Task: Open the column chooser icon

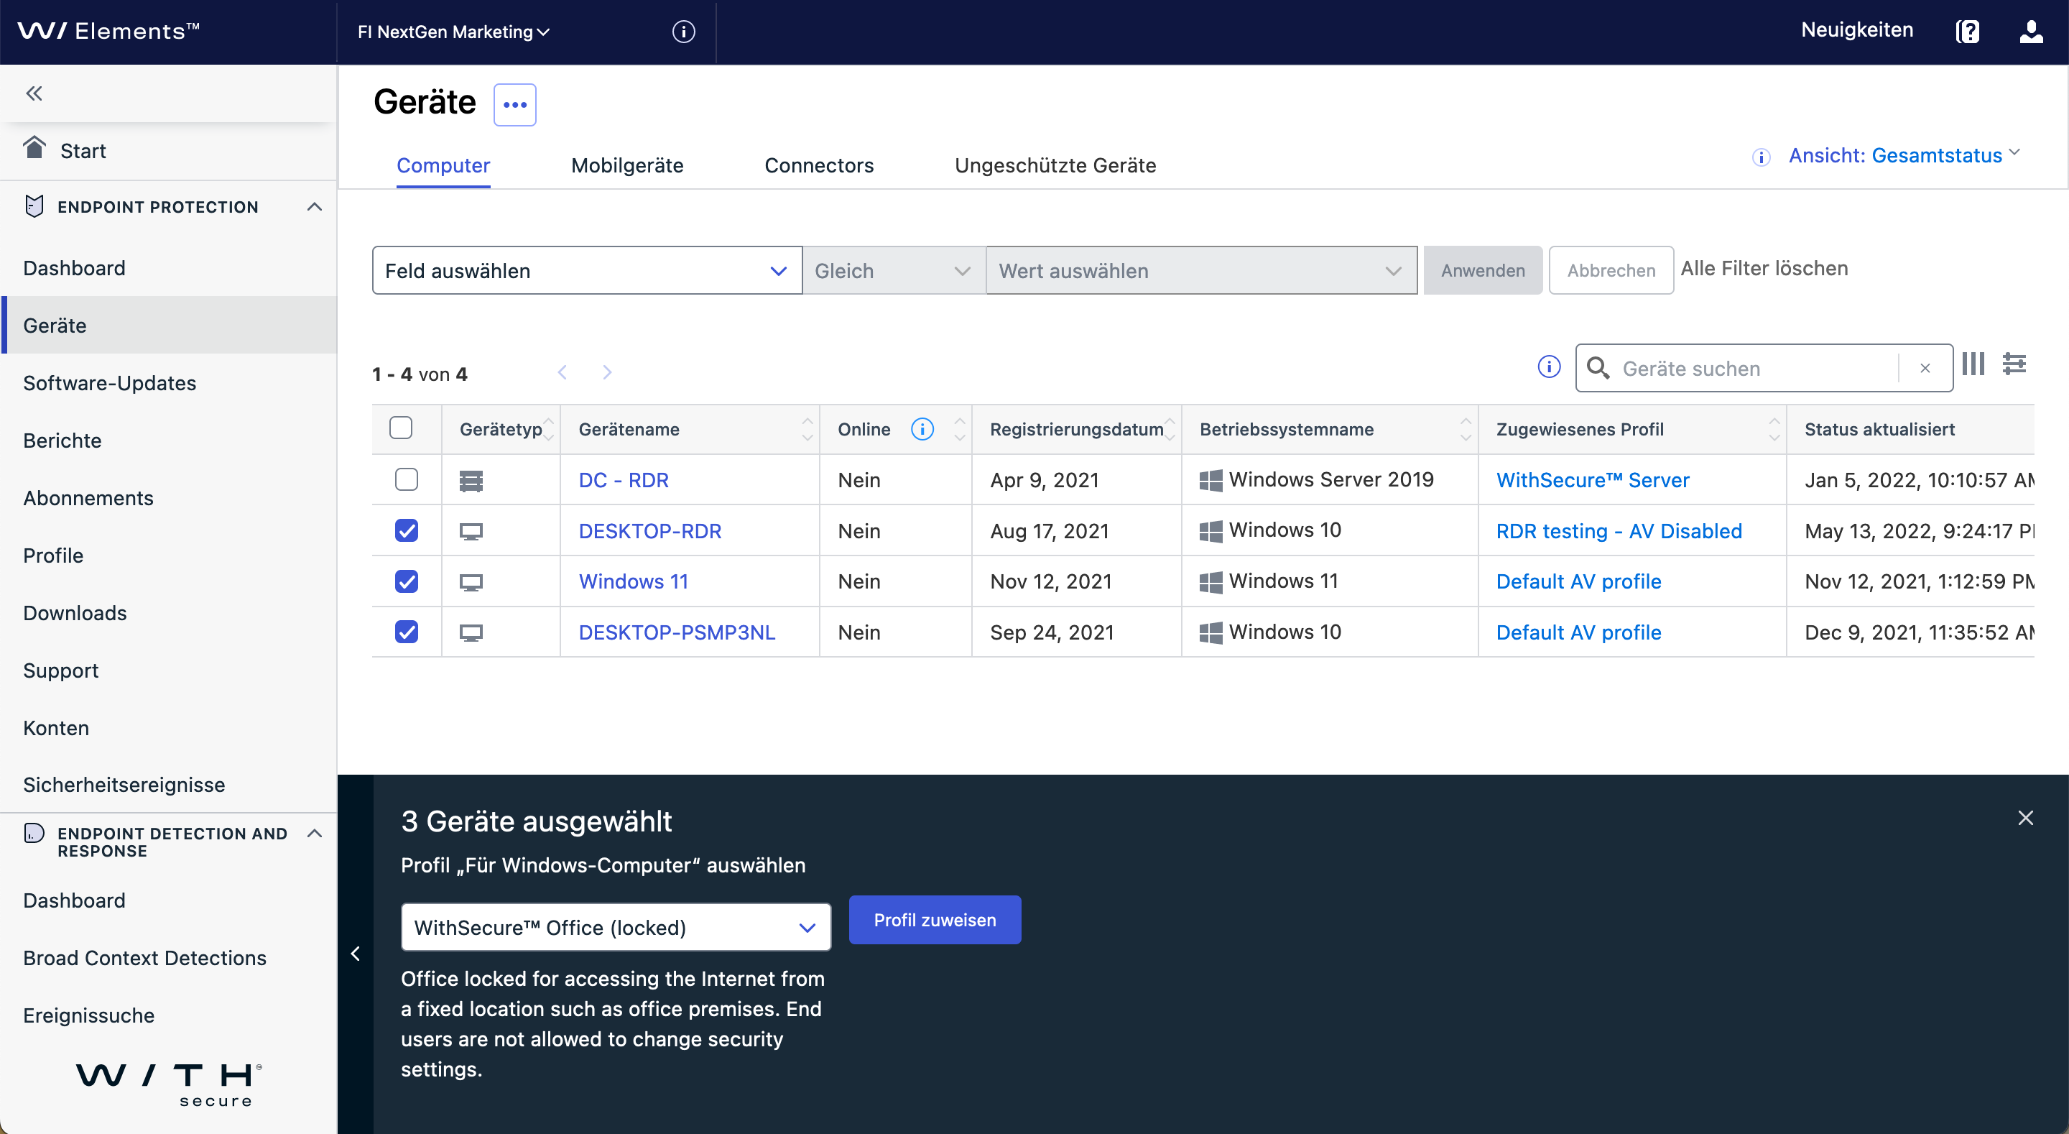Action: coord(1973,364)
